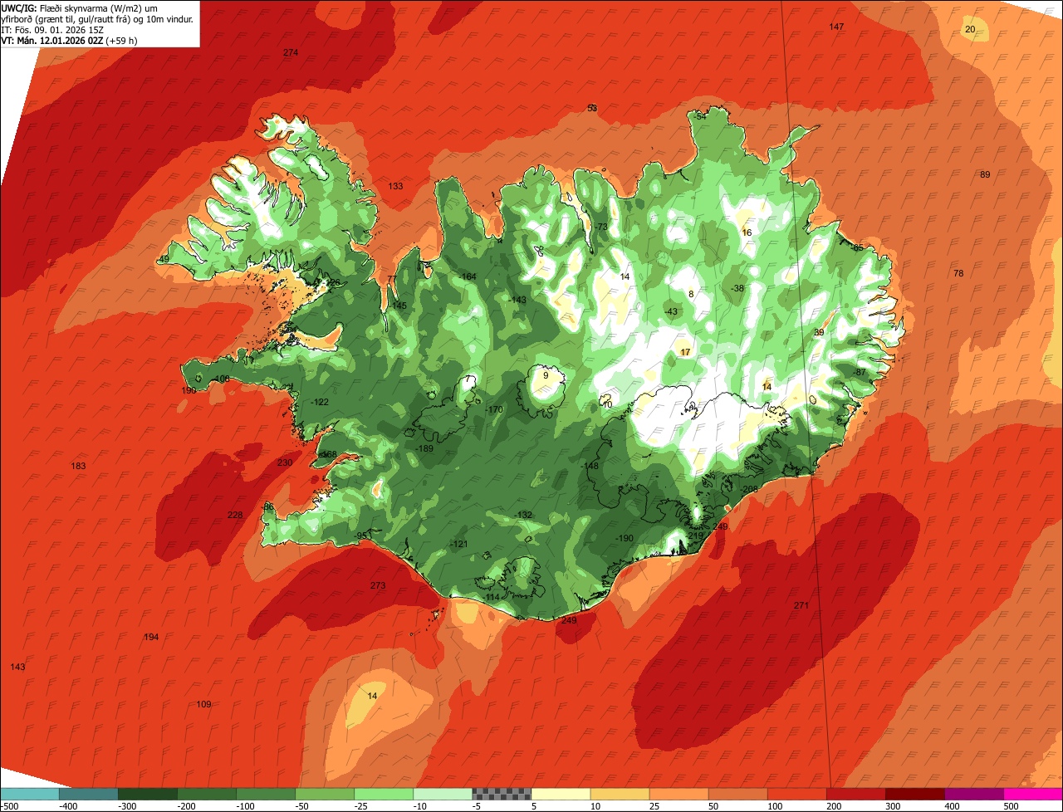Pick the olive green -50 legend swatch

pos(325,794)
